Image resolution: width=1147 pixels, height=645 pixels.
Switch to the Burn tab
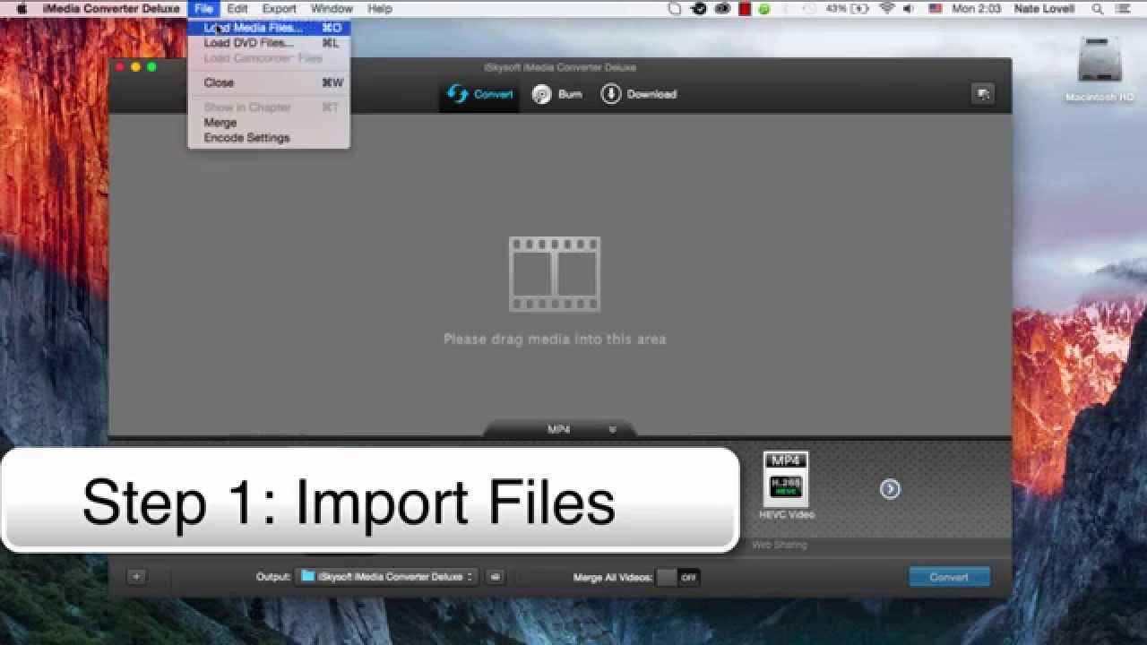(556, 94)
